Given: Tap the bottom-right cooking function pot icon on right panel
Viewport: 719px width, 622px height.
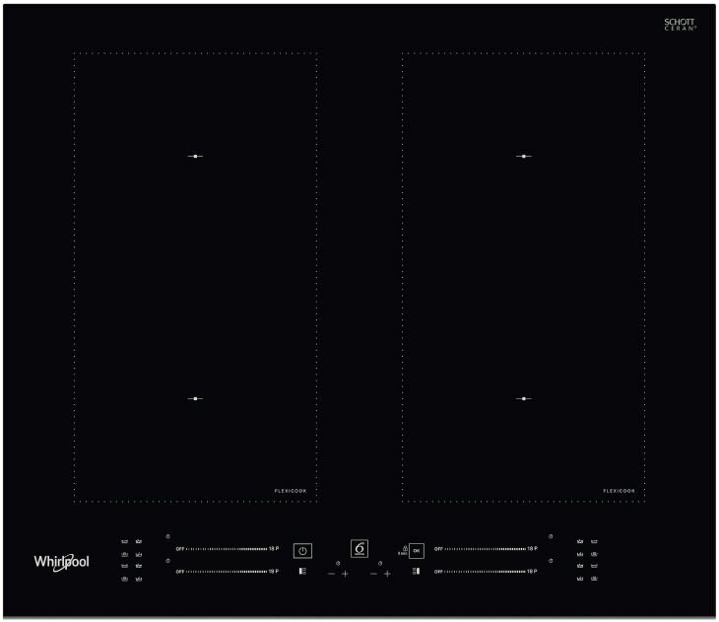Looking at the screenshot, I should (x=595, y=579).
